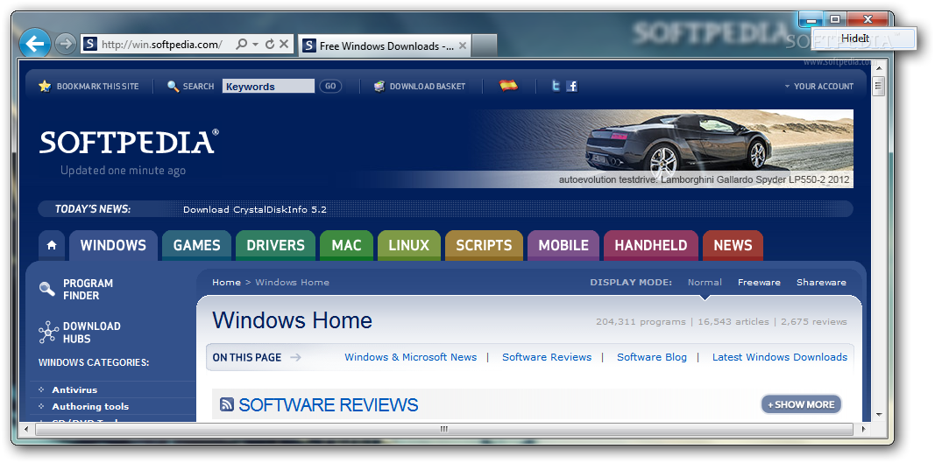Expand the YOUR ACCOUNT dropdown
935x463 pixels.
click(x=819, y=87)
